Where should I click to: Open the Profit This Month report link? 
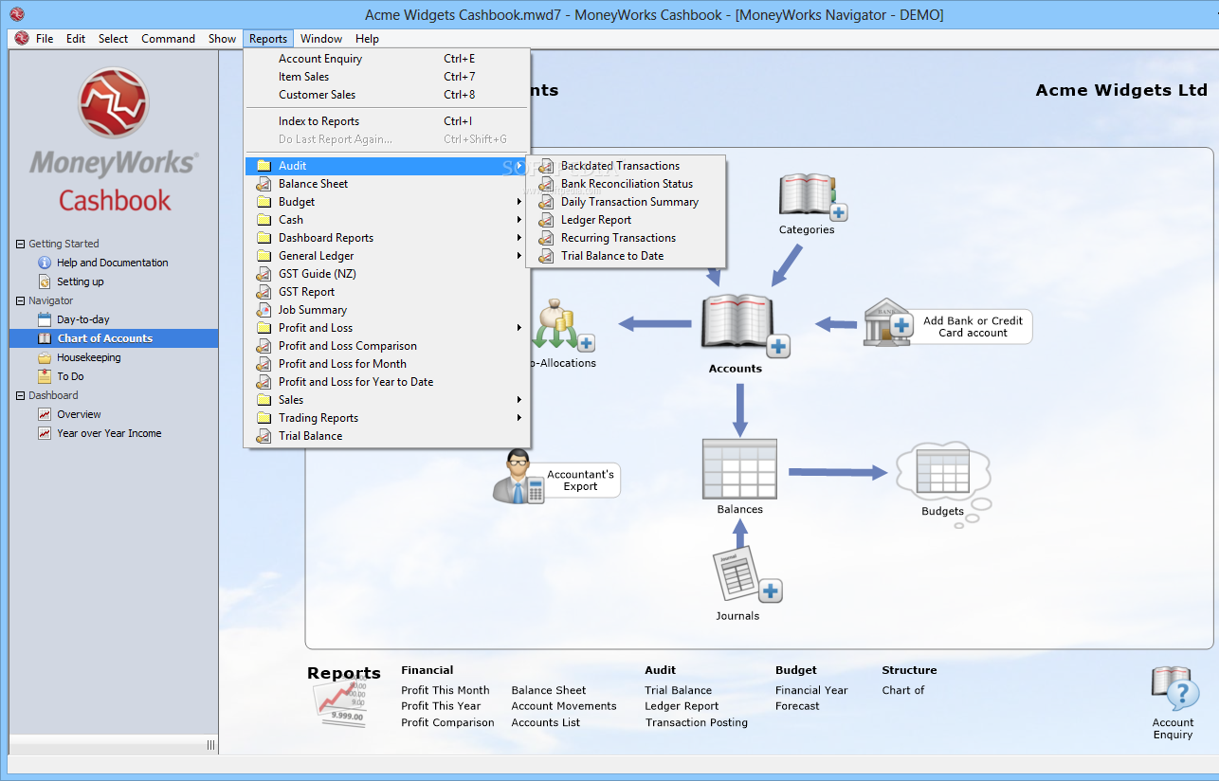click(x=446, y=690)
